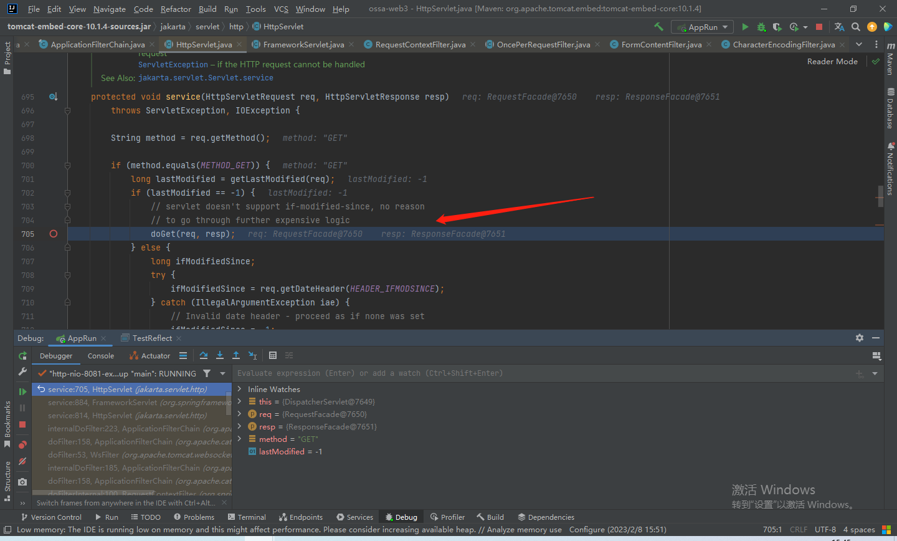Screen dimensions: 897x541
Task: Start debugging with the bug icon
Action: pos(761,27)
